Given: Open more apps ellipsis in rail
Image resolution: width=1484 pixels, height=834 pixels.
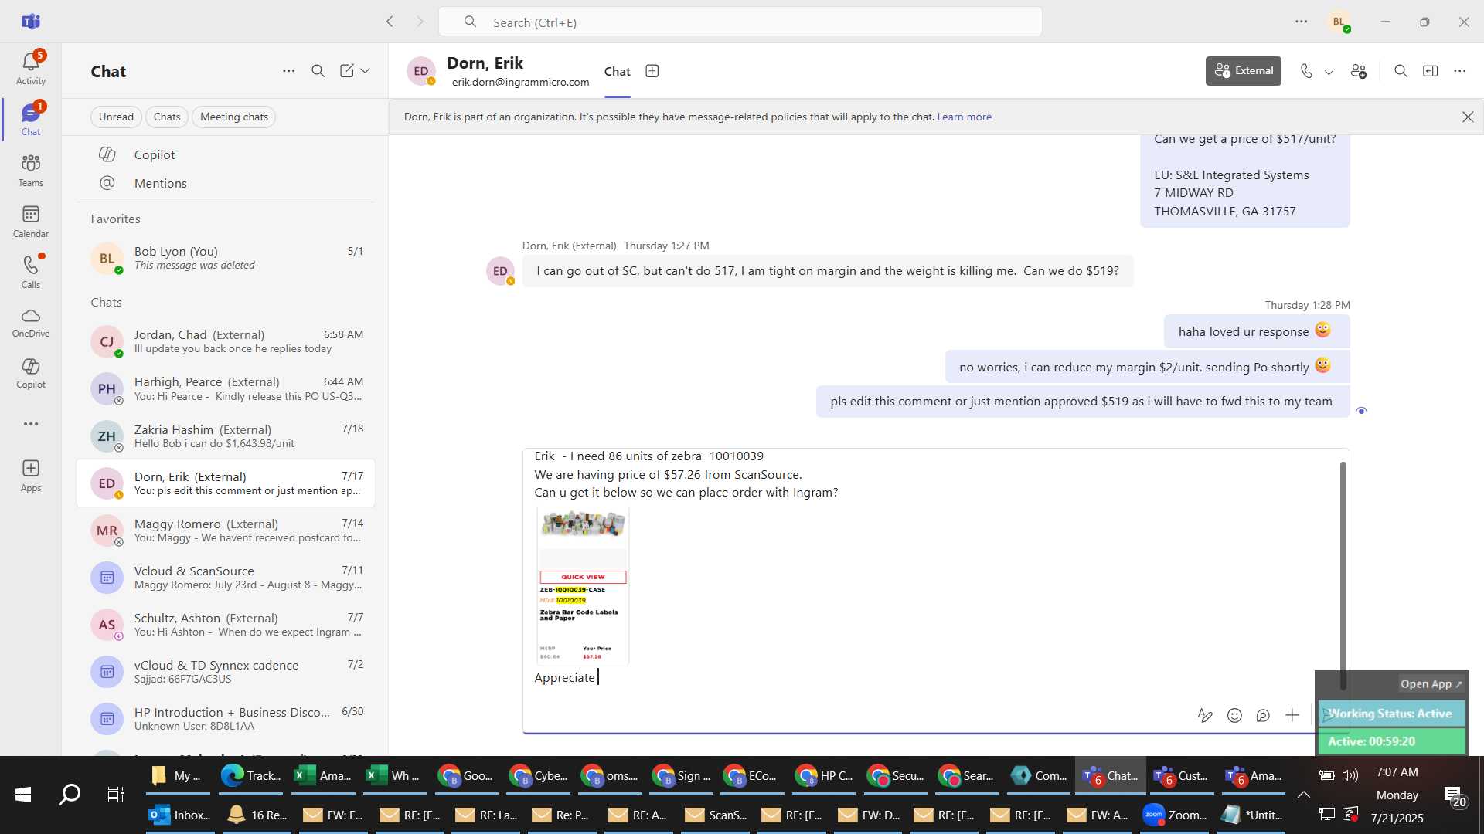Looking at the screenshot, I should pos(31,424).
